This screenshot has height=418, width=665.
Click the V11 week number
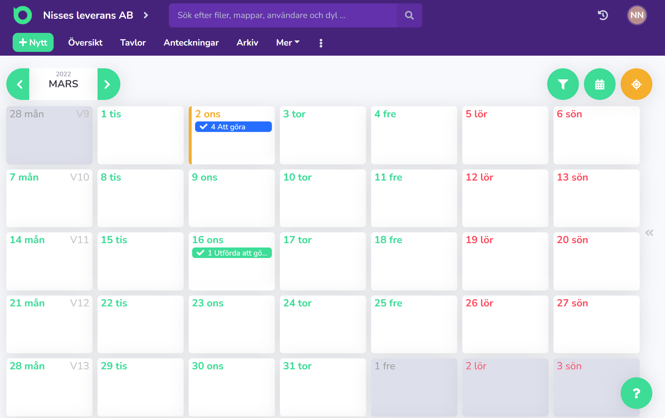click(x=79, y=240)
